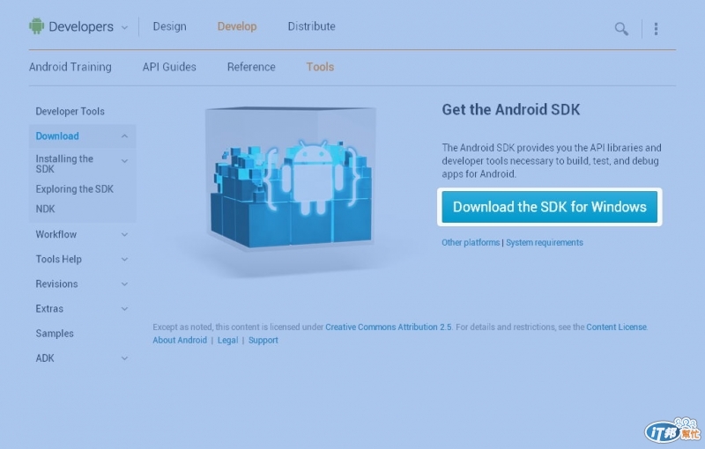Image resolution: width=705 pixels, height=449 pixels.
Task: View System requirements link
Action: [545, 242]
